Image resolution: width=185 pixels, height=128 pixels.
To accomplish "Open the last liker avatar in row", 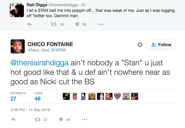I will tap(135, 96).
